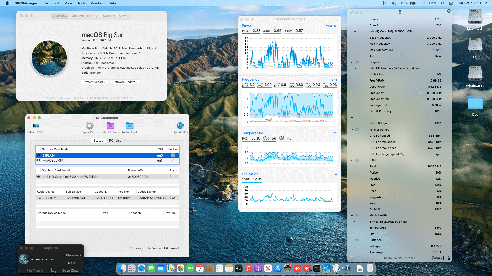Click lock icon in HWMonitorSMC2 footer
The width and height of the screenshot is (492, 276).
[449, 258]
